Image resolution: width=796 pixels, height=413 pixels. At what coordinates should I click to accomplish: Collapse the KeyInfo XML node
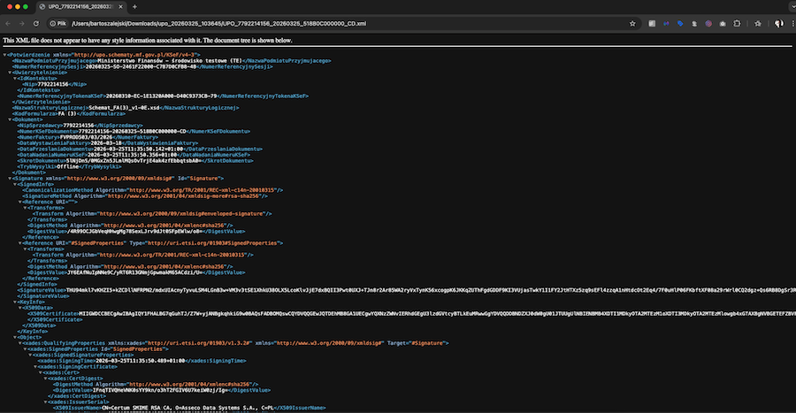click(16, 301)
